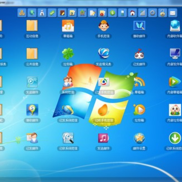Click the golden padlock toolbar icon
Viewport: 182px width, 182px height.
[163, 13]
